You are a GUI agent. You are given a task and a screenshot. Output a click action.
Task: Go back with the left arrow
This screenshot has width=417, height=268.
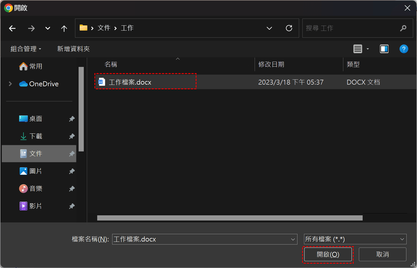(12, 28)
